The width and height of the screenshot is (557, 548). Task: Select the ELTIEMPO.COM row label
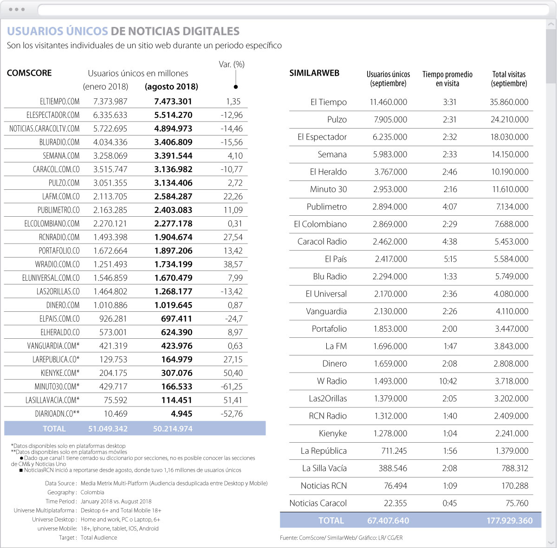pyautogui.click(x=59, y=101)
